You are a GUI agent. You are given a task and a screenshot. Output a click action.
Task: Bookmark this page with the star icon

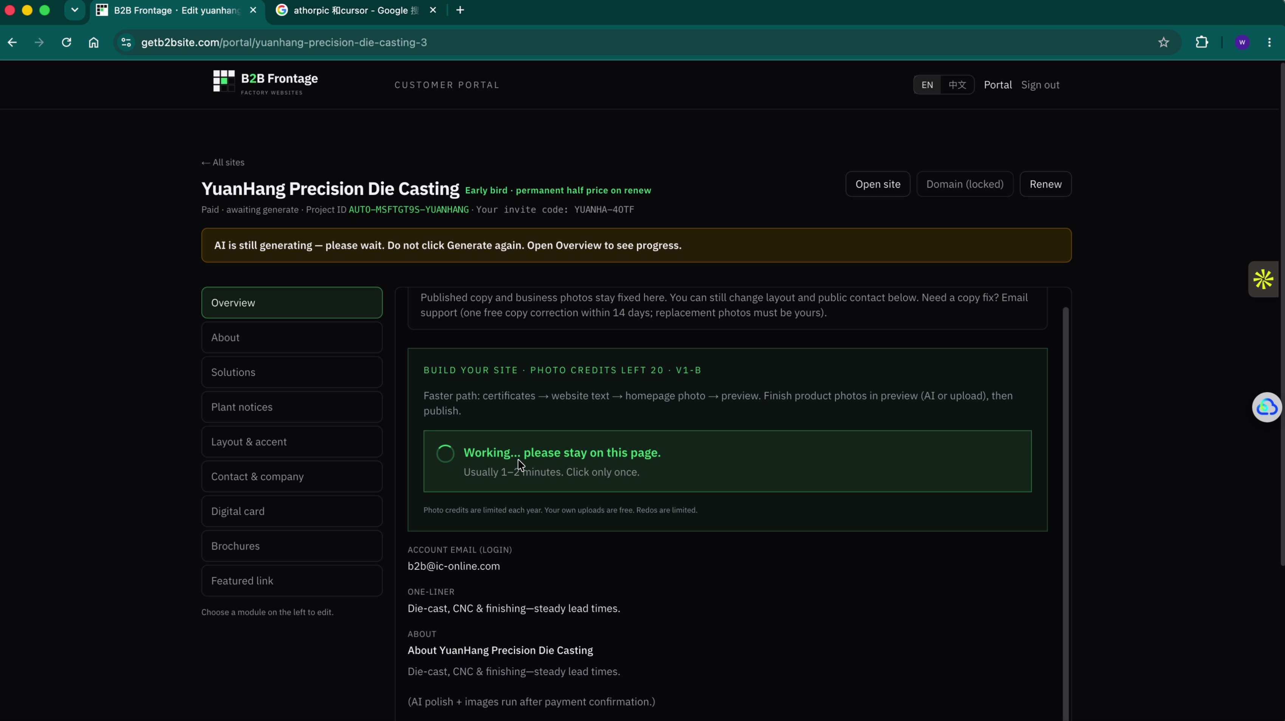(x=1163, y=42)
